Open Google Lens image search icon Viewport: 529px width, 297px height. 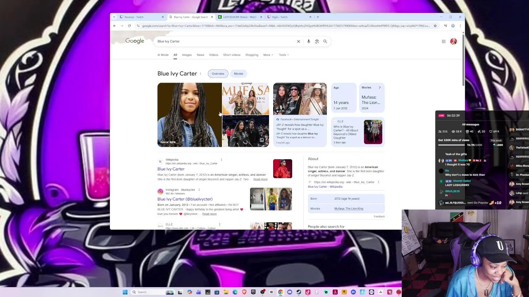click(x=317, y=41)
